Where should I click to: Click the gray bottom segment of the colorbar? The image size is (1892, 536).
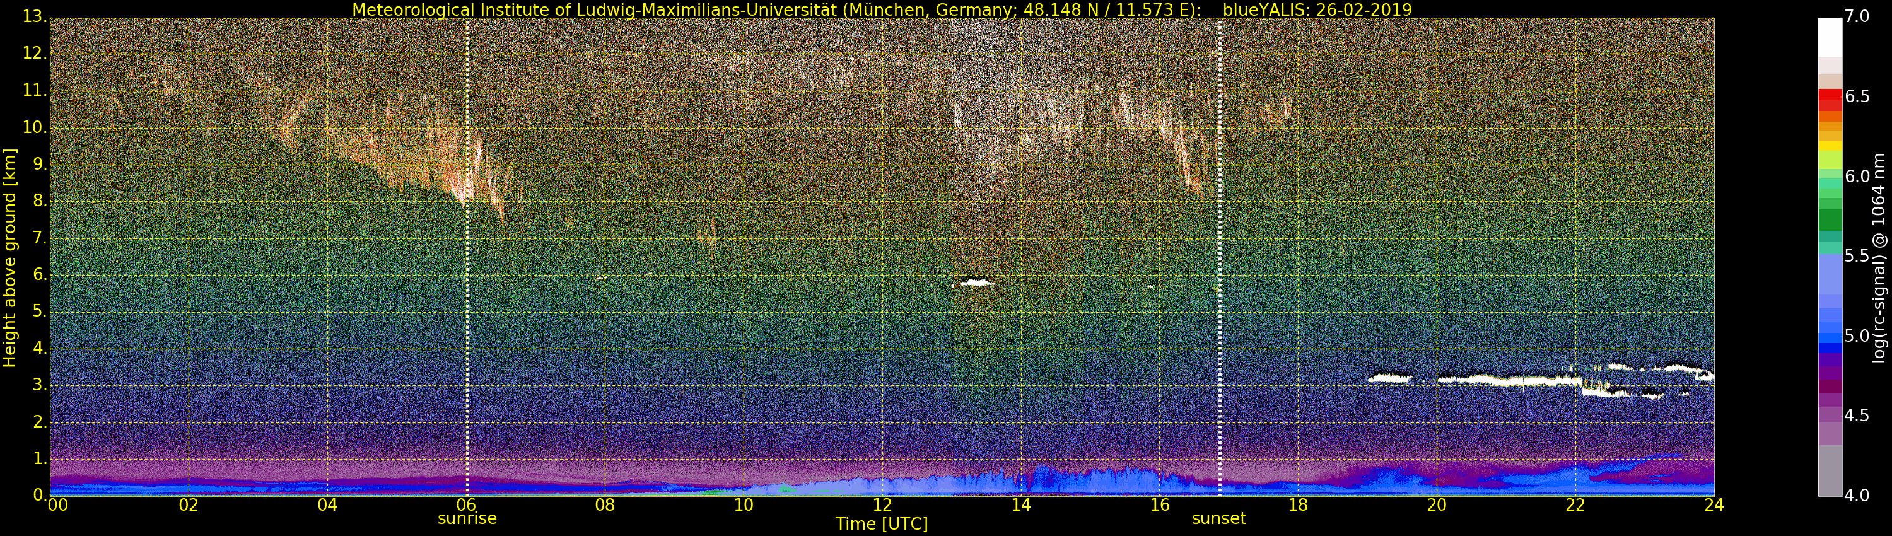point(1830,470)
